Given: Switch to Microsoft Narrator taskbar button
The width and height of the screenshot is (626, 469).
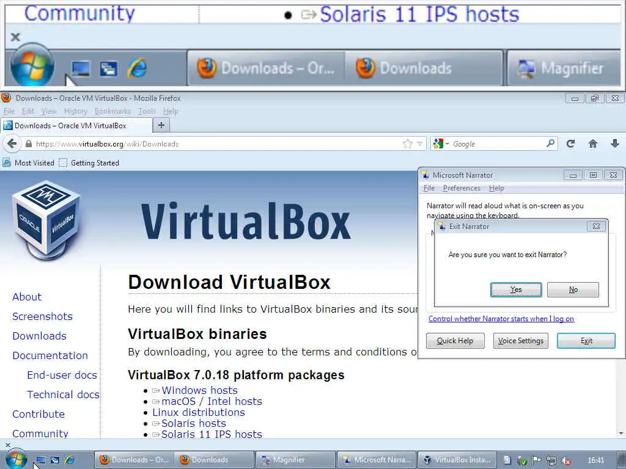Looking at the screenshot, I should tap(377, 460).
